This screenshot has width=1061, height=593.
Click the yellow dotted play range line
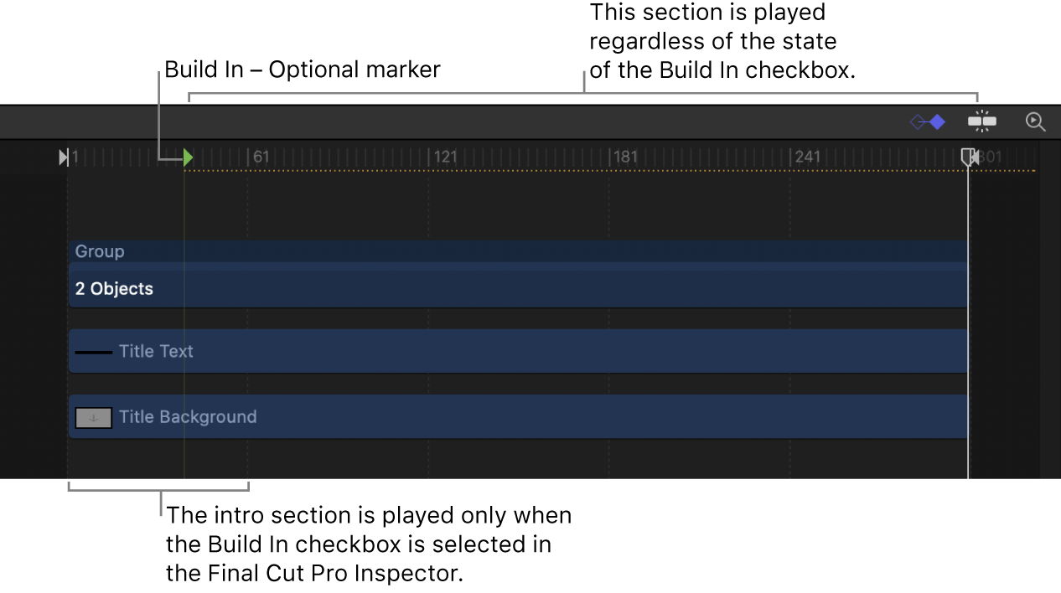click(x=503, y=169)
